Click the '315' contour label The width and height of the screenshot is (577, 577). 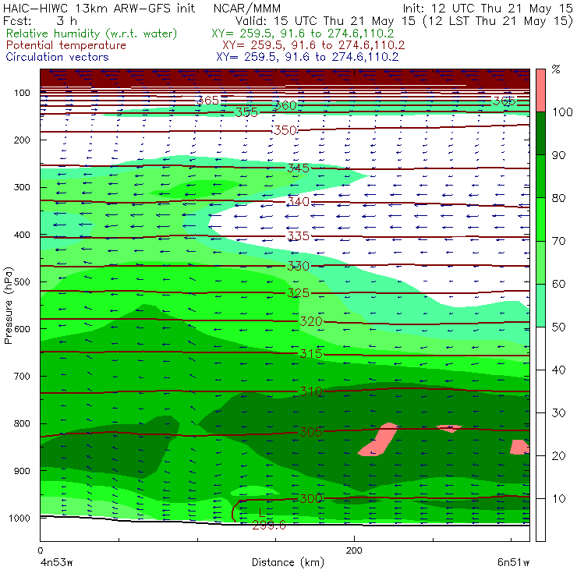pos(311,354)
